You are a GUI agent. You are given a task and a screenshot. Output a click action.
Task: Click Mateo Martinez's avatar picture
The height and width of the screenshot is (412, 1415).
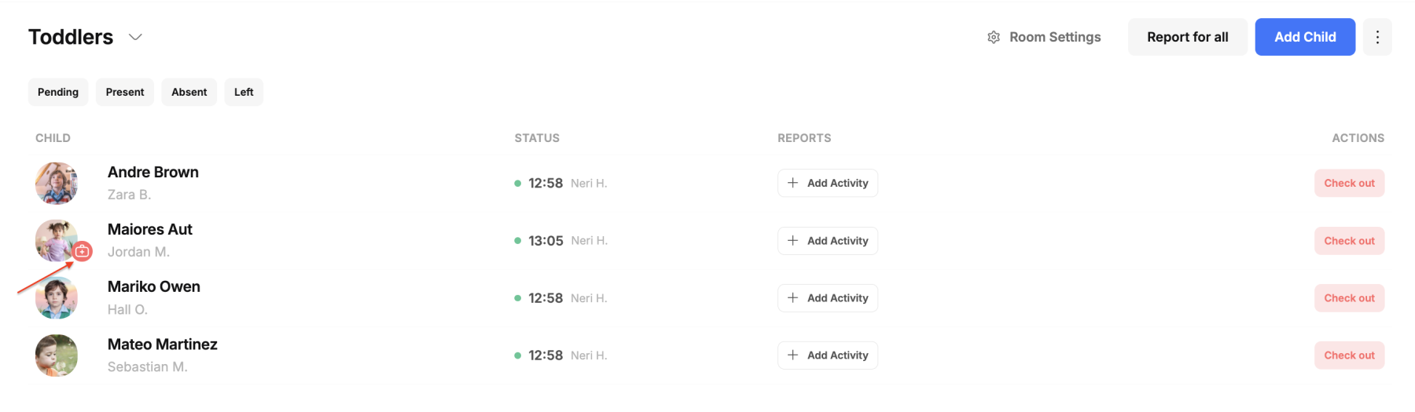57,355
